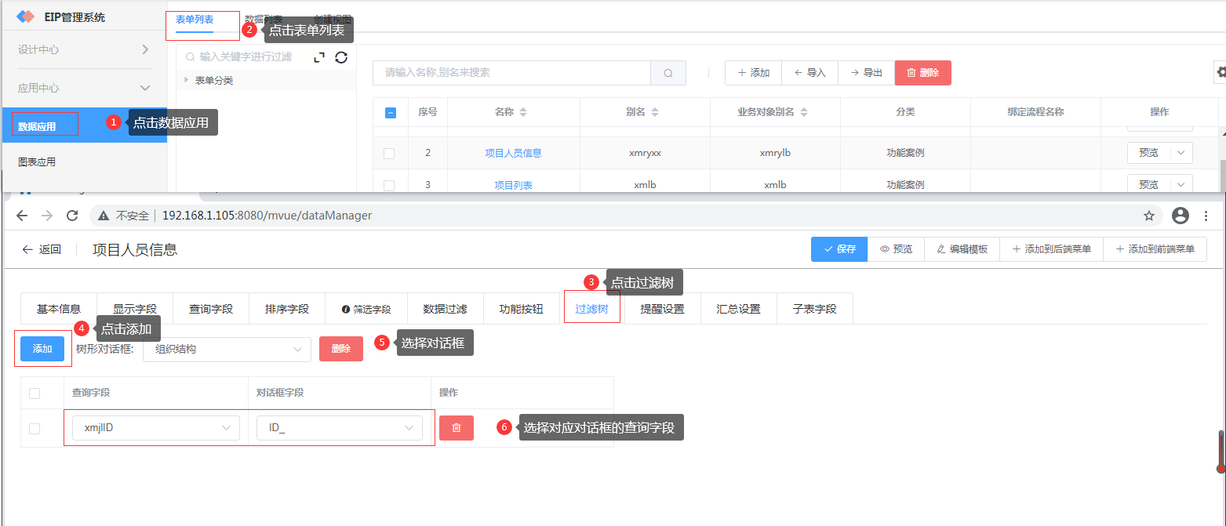Open the browser profile avatar icon
This screenshot has width=1226, height=526.
(1180, 216)
